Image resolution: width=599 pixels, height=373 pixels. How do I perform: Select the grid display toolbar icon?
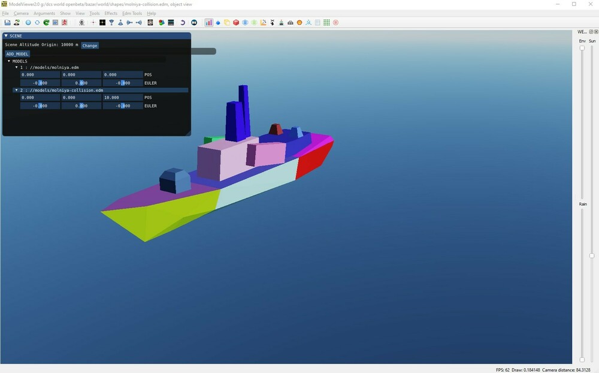[x=326, y=22]
